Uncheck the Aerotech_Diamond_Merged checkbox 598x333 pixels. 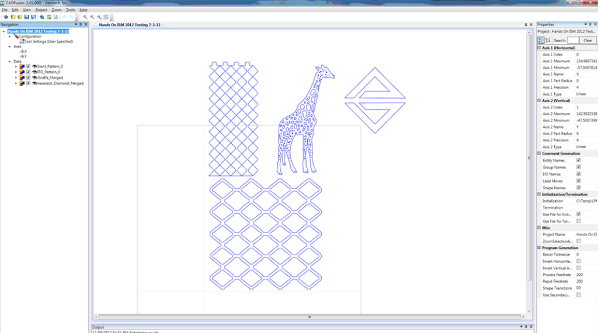[x=28, y=83]
